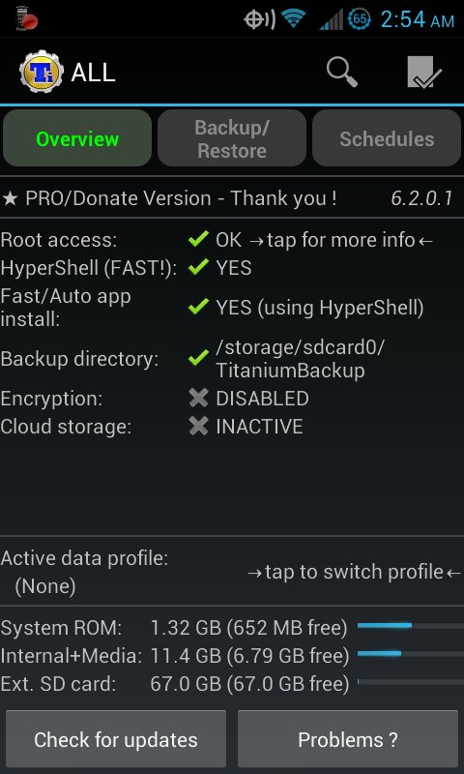Image resolution: width=464 pixels, height=774 pixels.
Task: Open search with the magnifying glass icon
Action: (341, 73)
